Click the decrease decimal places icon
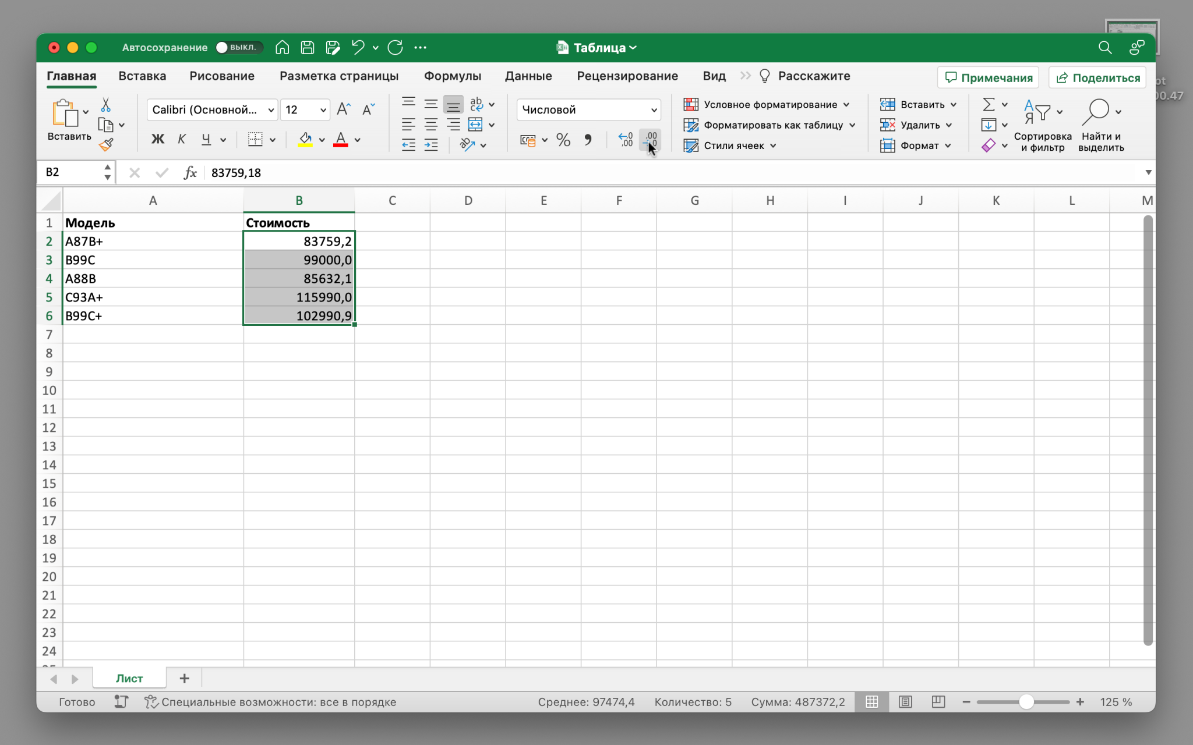This screenshot has height=745, width=1193. (x=650, y=140)
